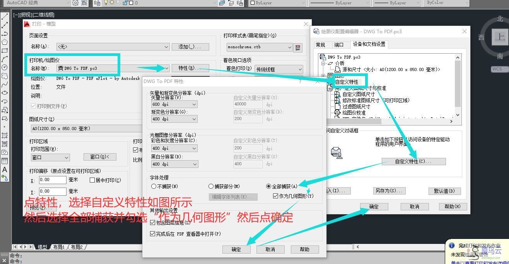
Task: Click the 特性(R) button
Action: click(x=190, y=68)
